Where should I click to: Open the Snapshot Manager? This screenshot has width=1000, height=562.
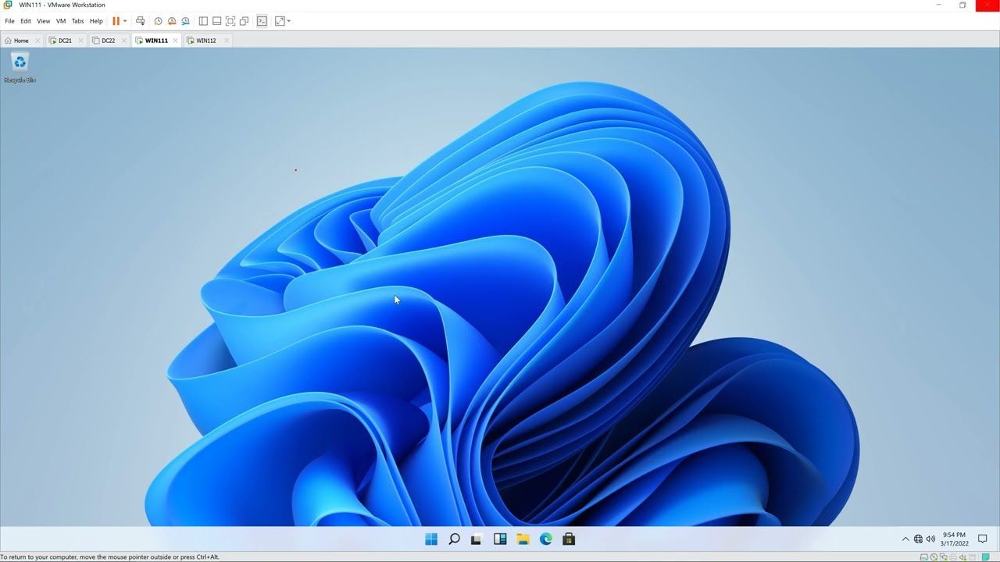tap(186, 21)
